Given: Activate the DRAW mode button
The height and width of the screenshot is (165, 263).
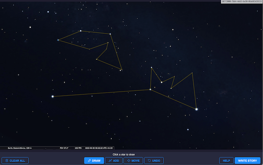Looking at the screenshot, I should tap(94, 161).
